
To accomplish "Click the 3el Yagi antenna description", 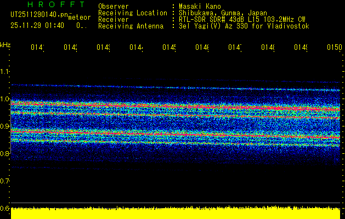I will (x=244, y=26).
